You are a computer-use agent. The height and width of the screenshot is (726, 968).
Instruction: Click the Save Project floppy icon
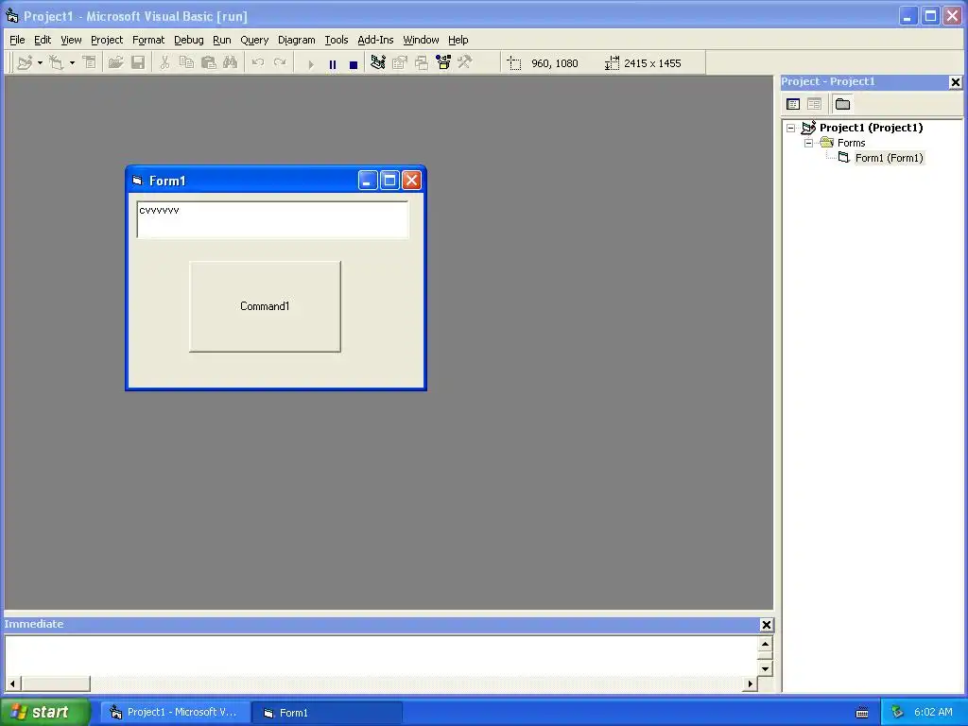point(138,63)
